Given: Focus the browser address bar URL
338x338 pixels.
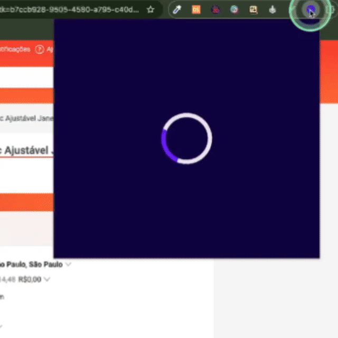Looking at the screenshot, I should (x=69, y=10).
